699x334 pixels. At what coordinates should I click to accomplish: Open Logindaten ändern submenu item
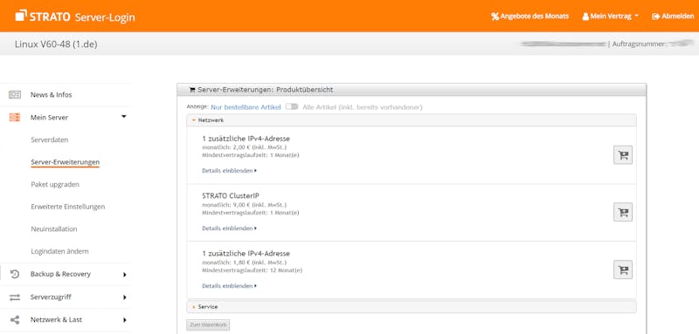coord(59,251)
